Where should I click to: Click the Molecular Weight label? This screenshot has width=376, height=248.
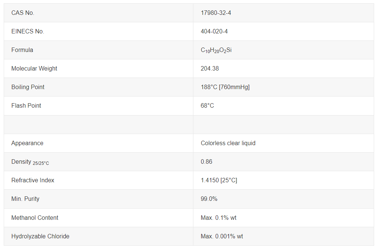tap(34, 69)
